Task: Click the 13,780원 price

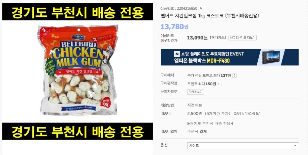Action: click(174, 27)
